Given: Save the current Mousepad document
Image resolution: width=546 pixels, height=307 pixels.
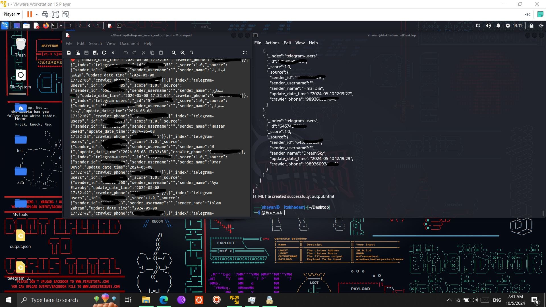Looking at the screenshot, I should pos(86,53).
